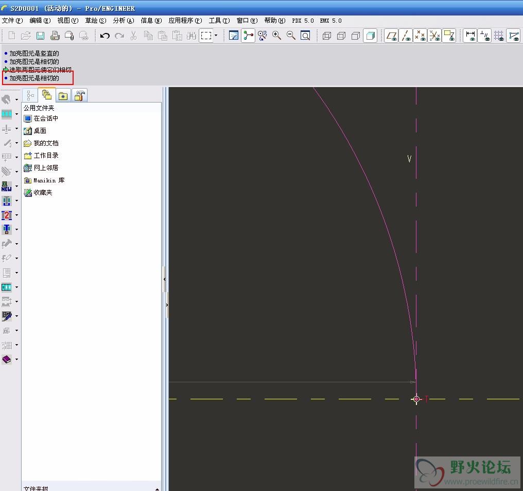Click the Print icon

coord(55,36)
